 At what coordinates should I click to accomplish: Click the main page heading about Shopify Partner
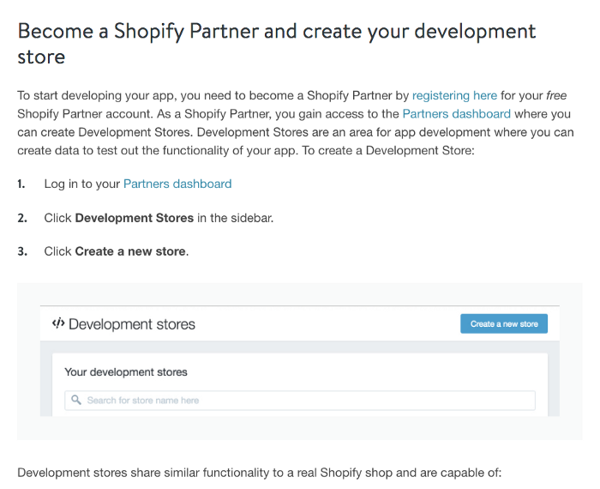tap(276, 44)
